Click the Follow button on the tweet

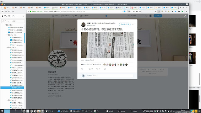click(x=125, y=24)
